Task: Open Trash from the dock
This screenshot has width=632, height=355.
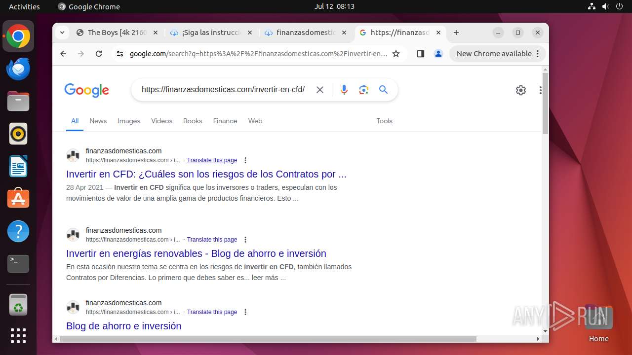Action: (18, 305)
